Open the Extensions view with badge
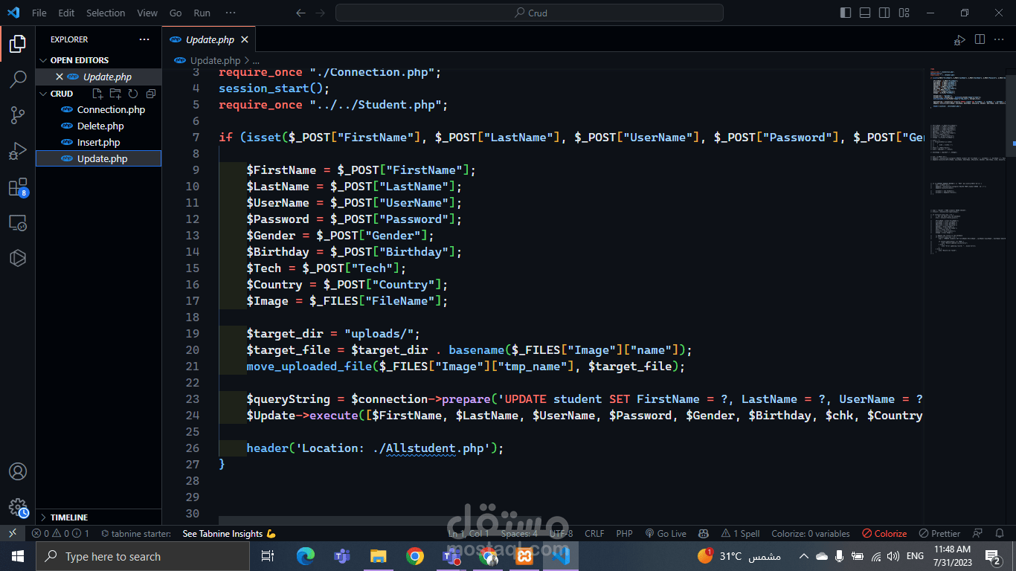The width and height of the screenshot is (1016, 571). pyautogui.click(x=18, y=187)
